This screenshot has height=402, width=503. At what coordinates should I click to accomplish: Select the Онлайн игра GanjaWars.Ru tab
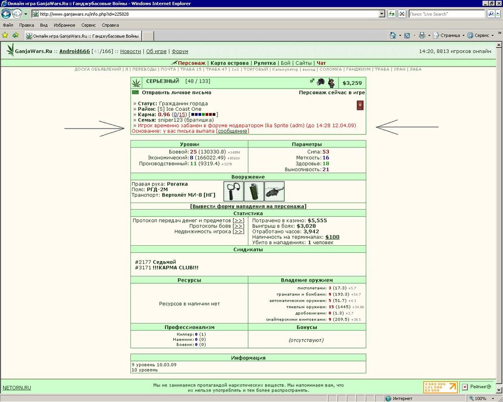coord(83,36)
